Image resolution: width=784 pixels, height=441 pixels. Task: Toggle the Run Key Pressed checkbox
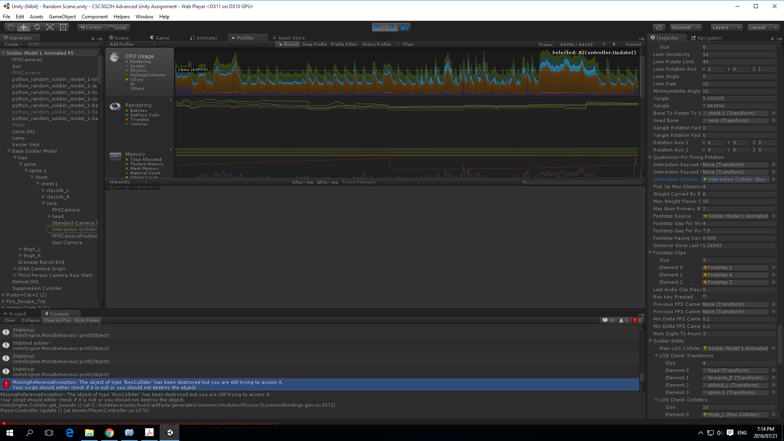coord(704,297)
